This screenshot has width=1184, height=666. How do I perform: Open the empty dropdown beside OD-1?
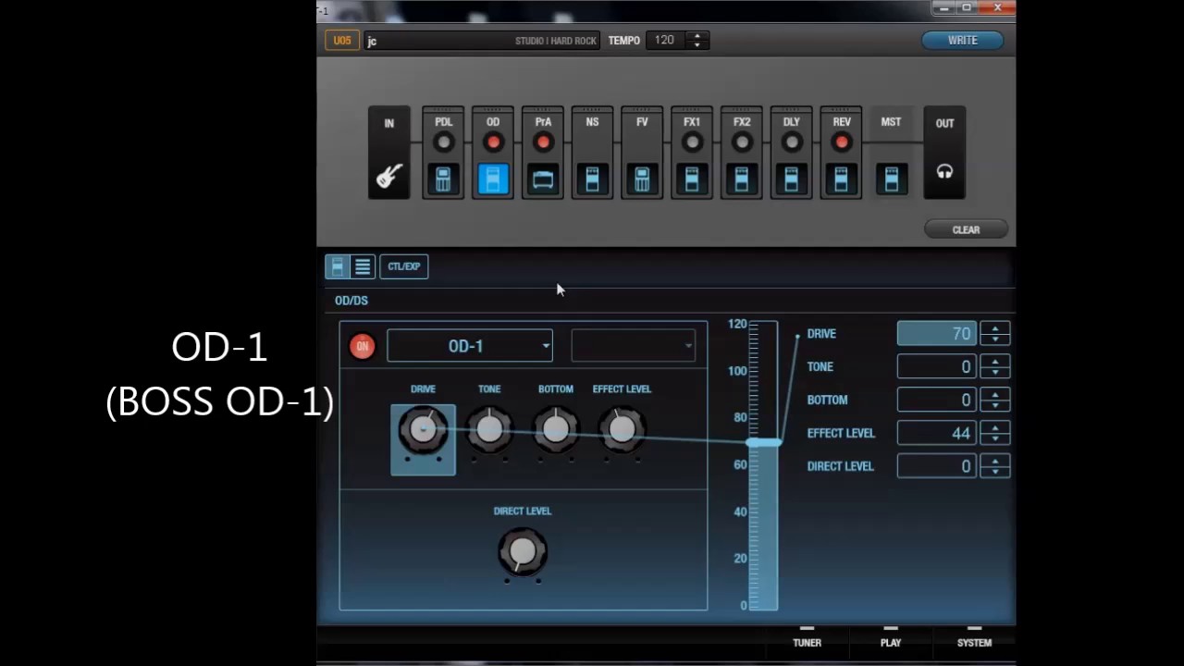click(634, 346)
